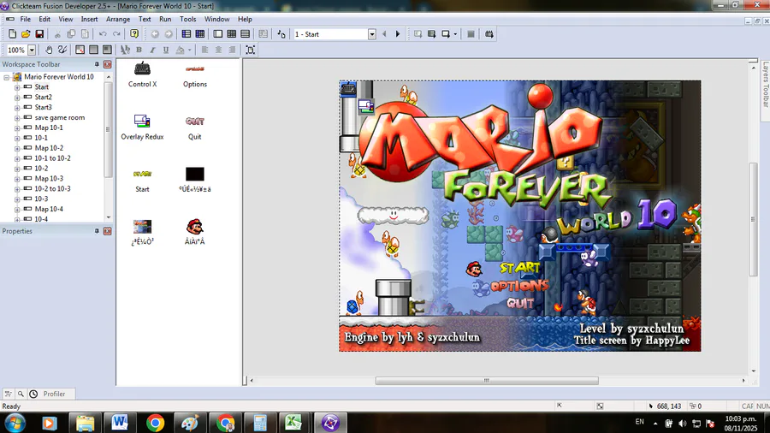Expand the 10-2 to 10-3 node

pyautogui.click(x=17, y=189)
